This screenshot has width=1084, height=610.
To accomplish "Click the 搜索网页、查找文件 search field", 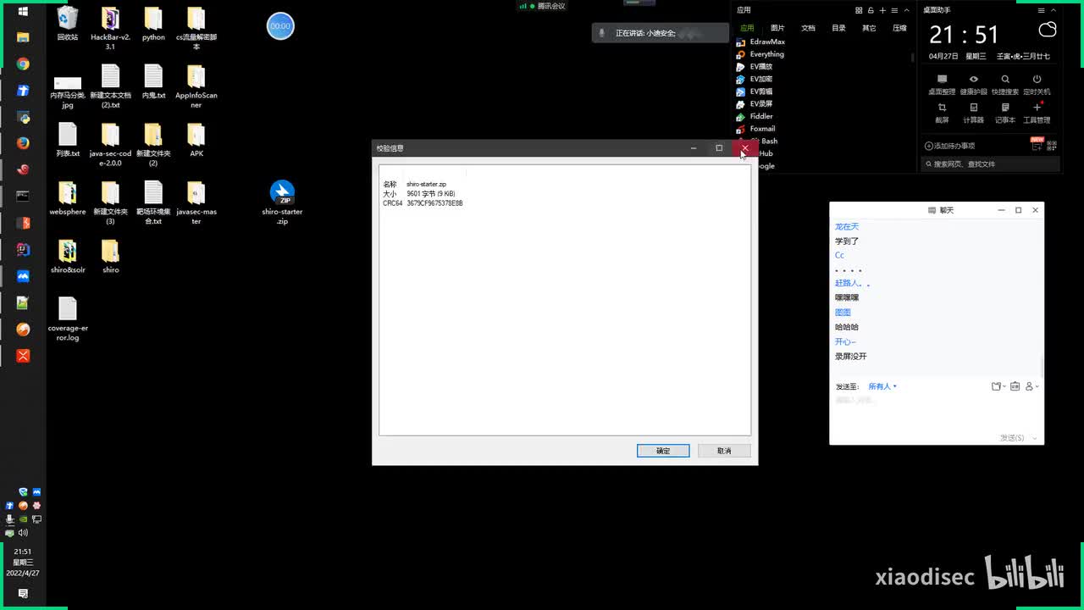I will point(990,164).
